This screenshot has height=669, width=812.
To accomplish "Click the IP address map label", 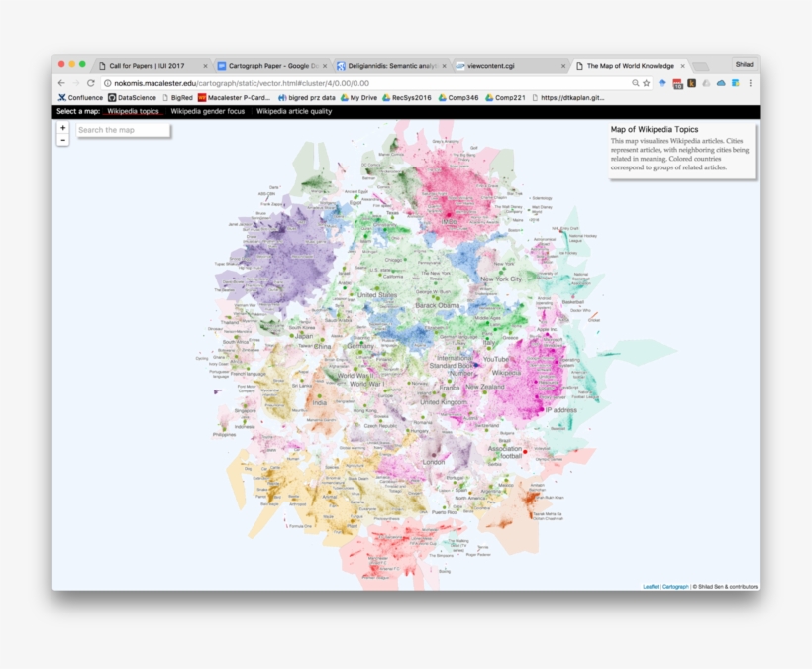I will tap(560, 410).
